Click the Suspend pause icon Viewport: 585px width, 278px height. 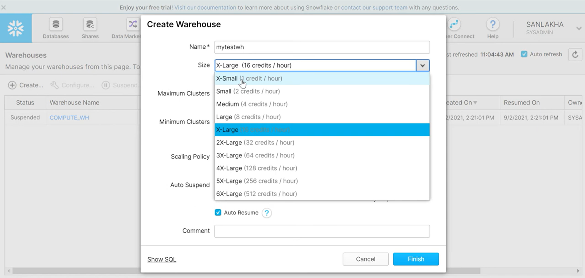coord(106,85)
